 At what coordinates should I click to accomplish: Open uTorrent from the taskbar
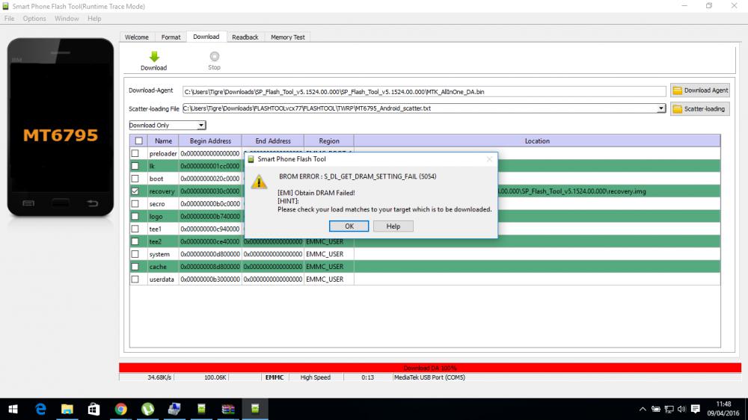148,409
